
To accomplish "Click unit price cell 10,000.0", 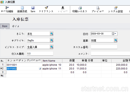I will (81, 65).
